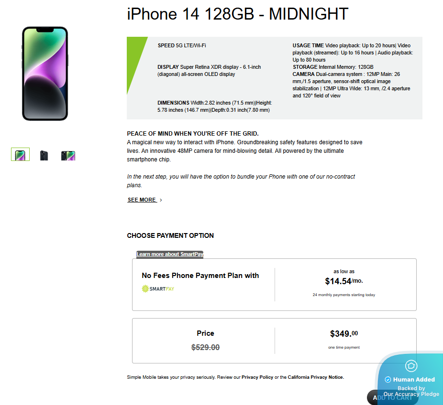Open the Privacy Policy link
Viewport: 443px width, 405px height.
point(257,377)
